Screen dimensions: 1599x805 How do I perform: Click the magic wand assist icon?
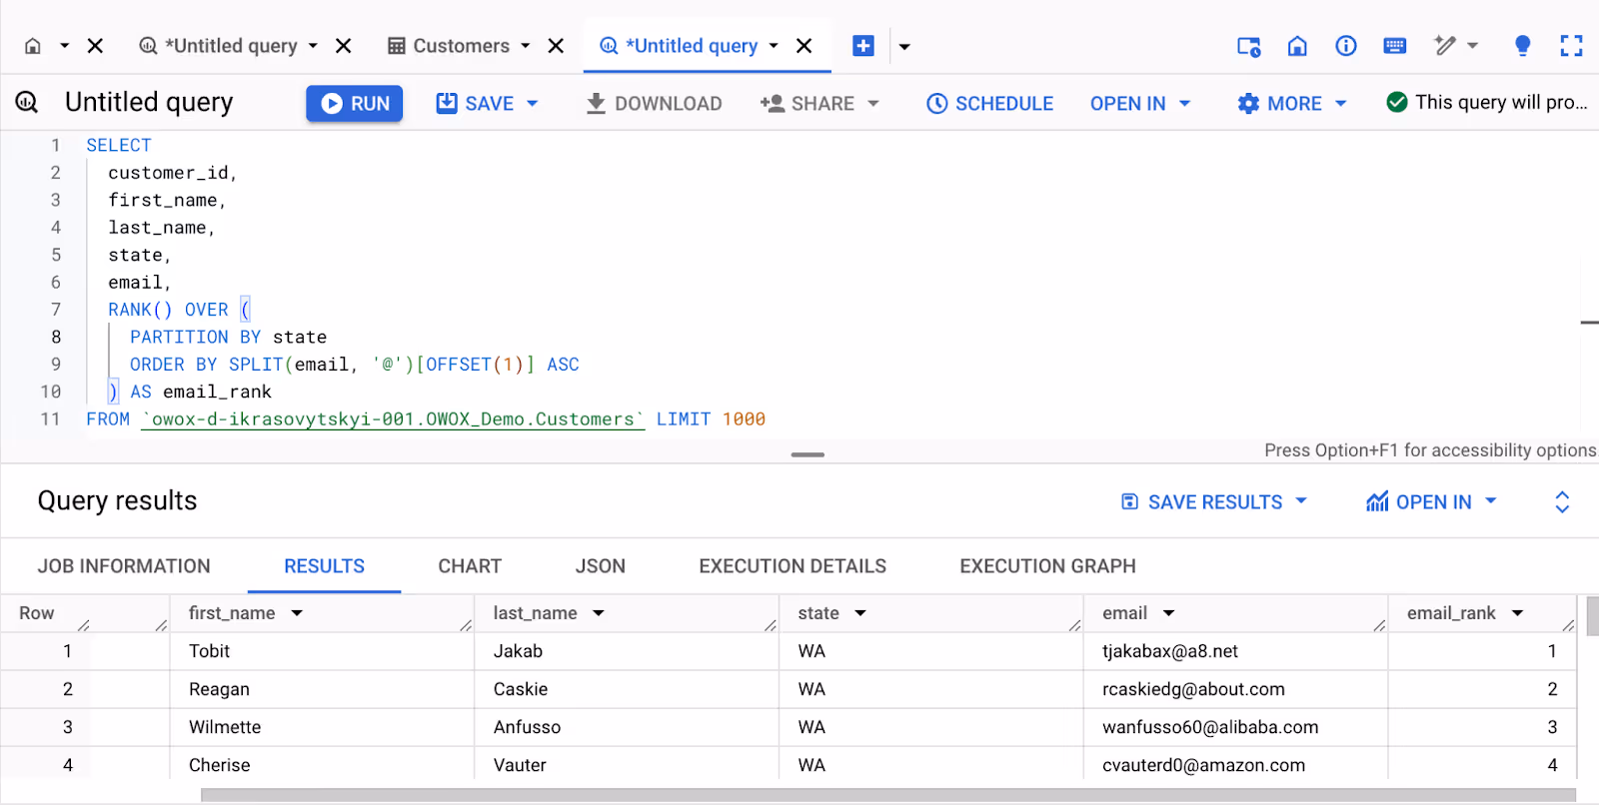[1445, 46]
